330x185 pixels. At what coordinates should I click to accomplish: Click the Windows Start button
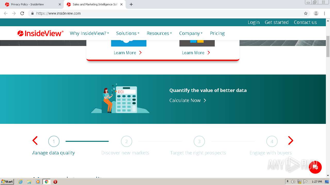coord(7,182)
